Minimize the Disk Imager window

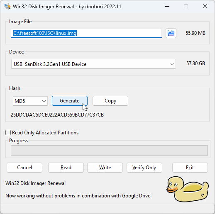coord(167,6)
